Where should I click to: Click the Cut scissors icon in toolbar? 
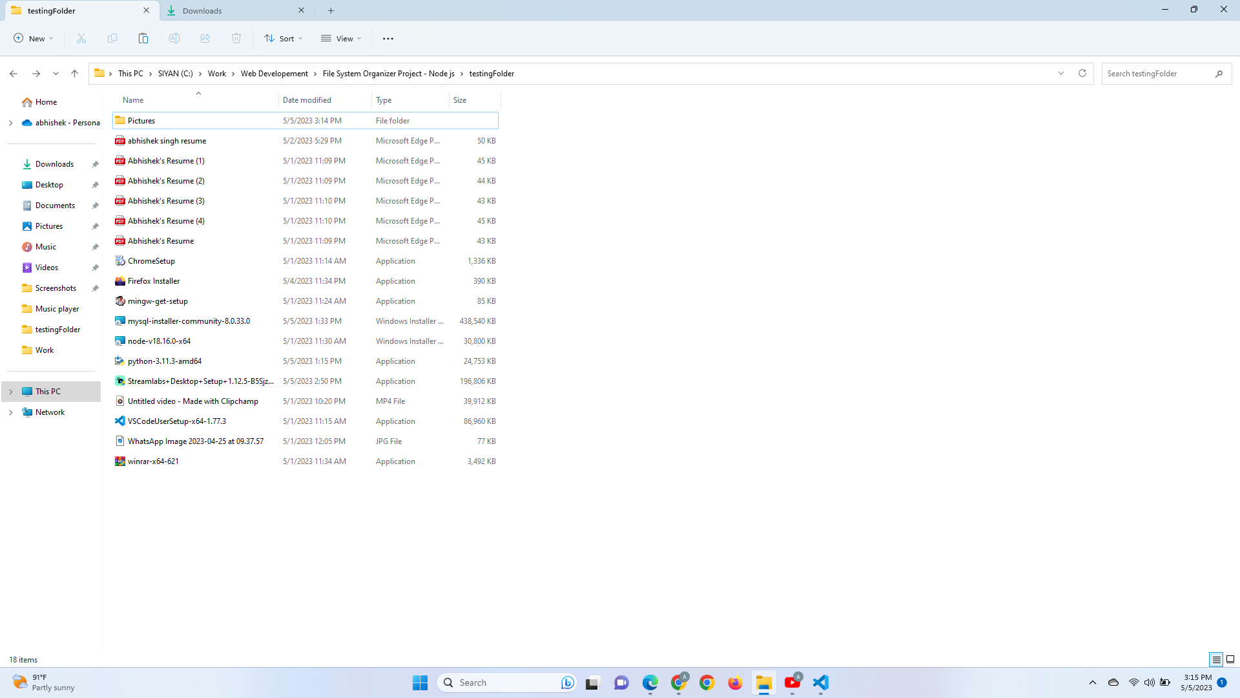click(x=81, y=39)
